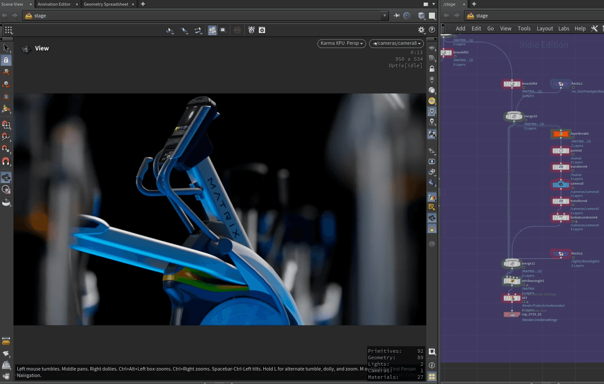604x384 pixels.
Task: Add a new tab in network pane
Action: tap(474, 4)
